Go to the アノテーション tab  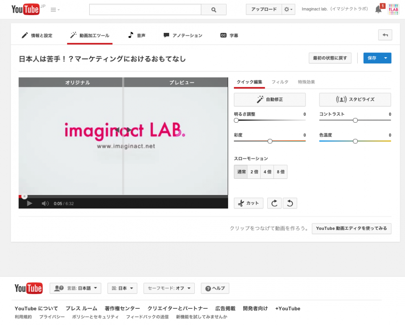point(183,35)
